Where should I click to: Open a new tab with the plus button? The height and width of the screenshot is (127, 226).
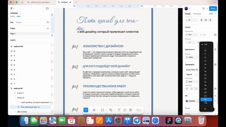click(76, 2)
